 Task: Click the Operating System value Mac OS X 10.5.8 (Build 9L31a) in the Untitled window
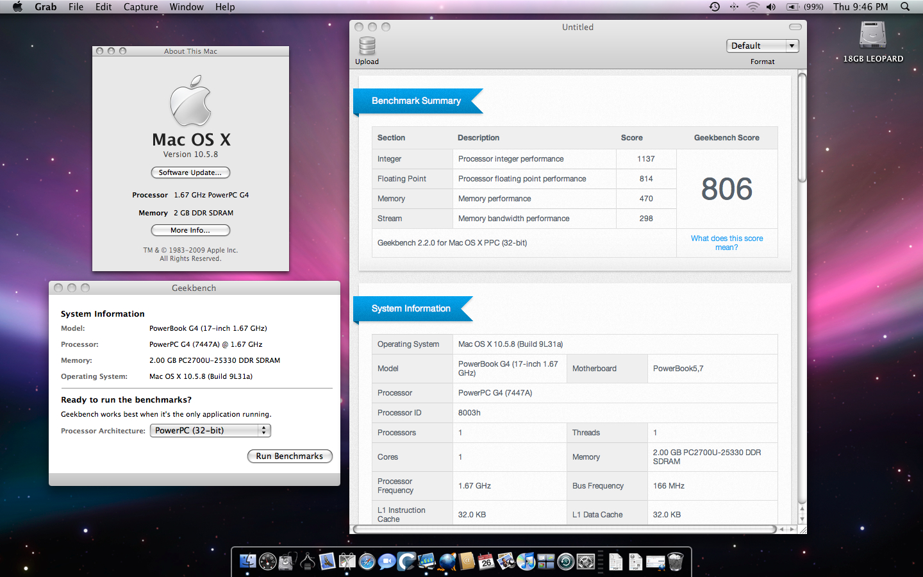[x=510, y=344]
